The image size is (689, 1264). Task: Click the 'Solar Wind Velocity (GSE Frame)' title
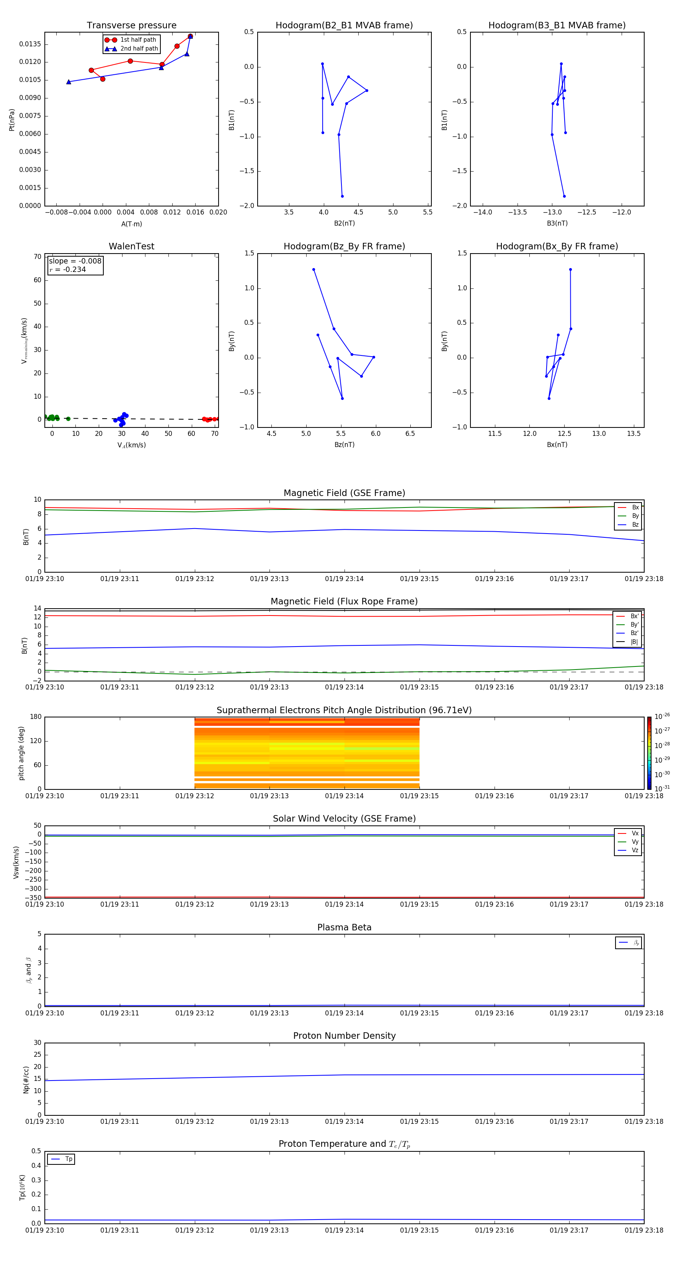pos(344,819)
